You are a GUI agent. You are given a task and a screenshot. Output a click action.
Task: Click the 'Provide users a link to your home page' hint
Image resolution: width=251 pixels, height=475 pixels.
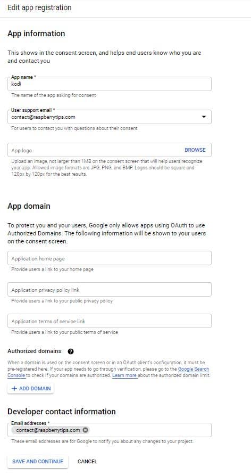pyautogui.click(x=52, y=269)
